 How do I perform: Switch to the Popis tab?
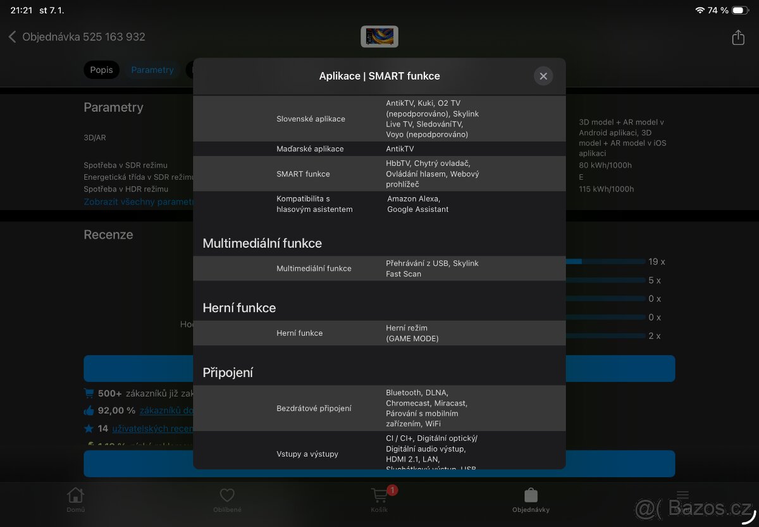101,70
